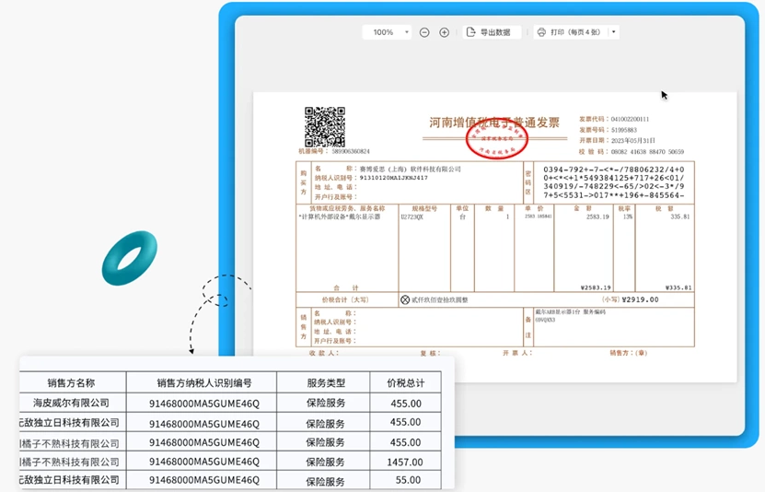Image resolution: width=765 pixels, height=492 pixels.
Task: Click the 打印 (每页4张) print button
Action: 571,32
